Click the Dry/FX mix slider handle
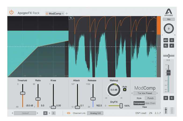This screenshot has height=121, width=183. coord(121,106)
